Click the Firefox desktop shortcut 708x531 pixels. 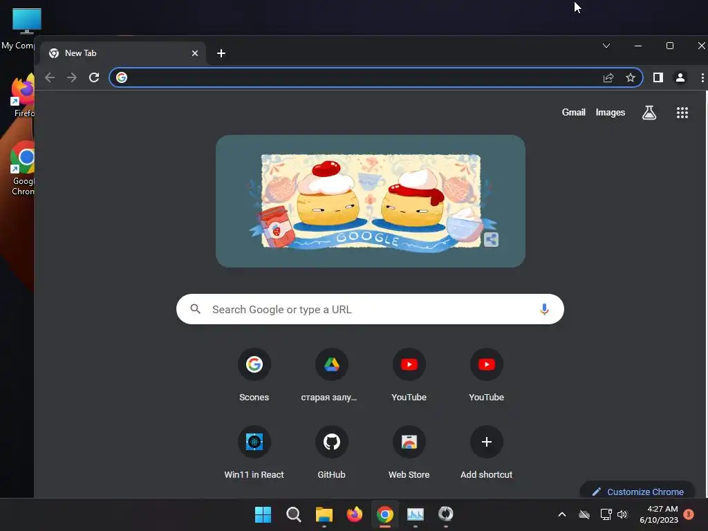click(21, 95)
